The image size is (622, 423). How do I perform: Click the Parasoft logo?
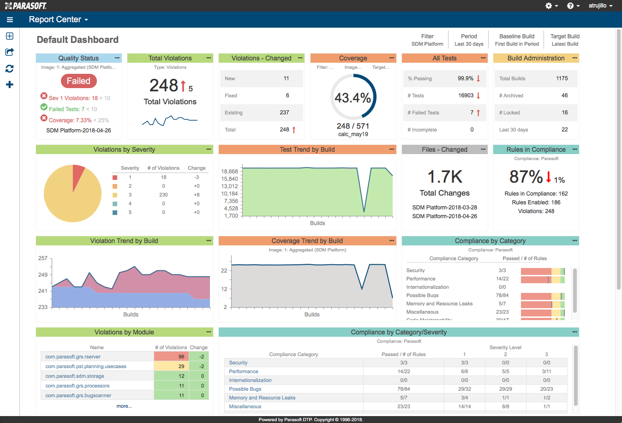pos(26,6)
